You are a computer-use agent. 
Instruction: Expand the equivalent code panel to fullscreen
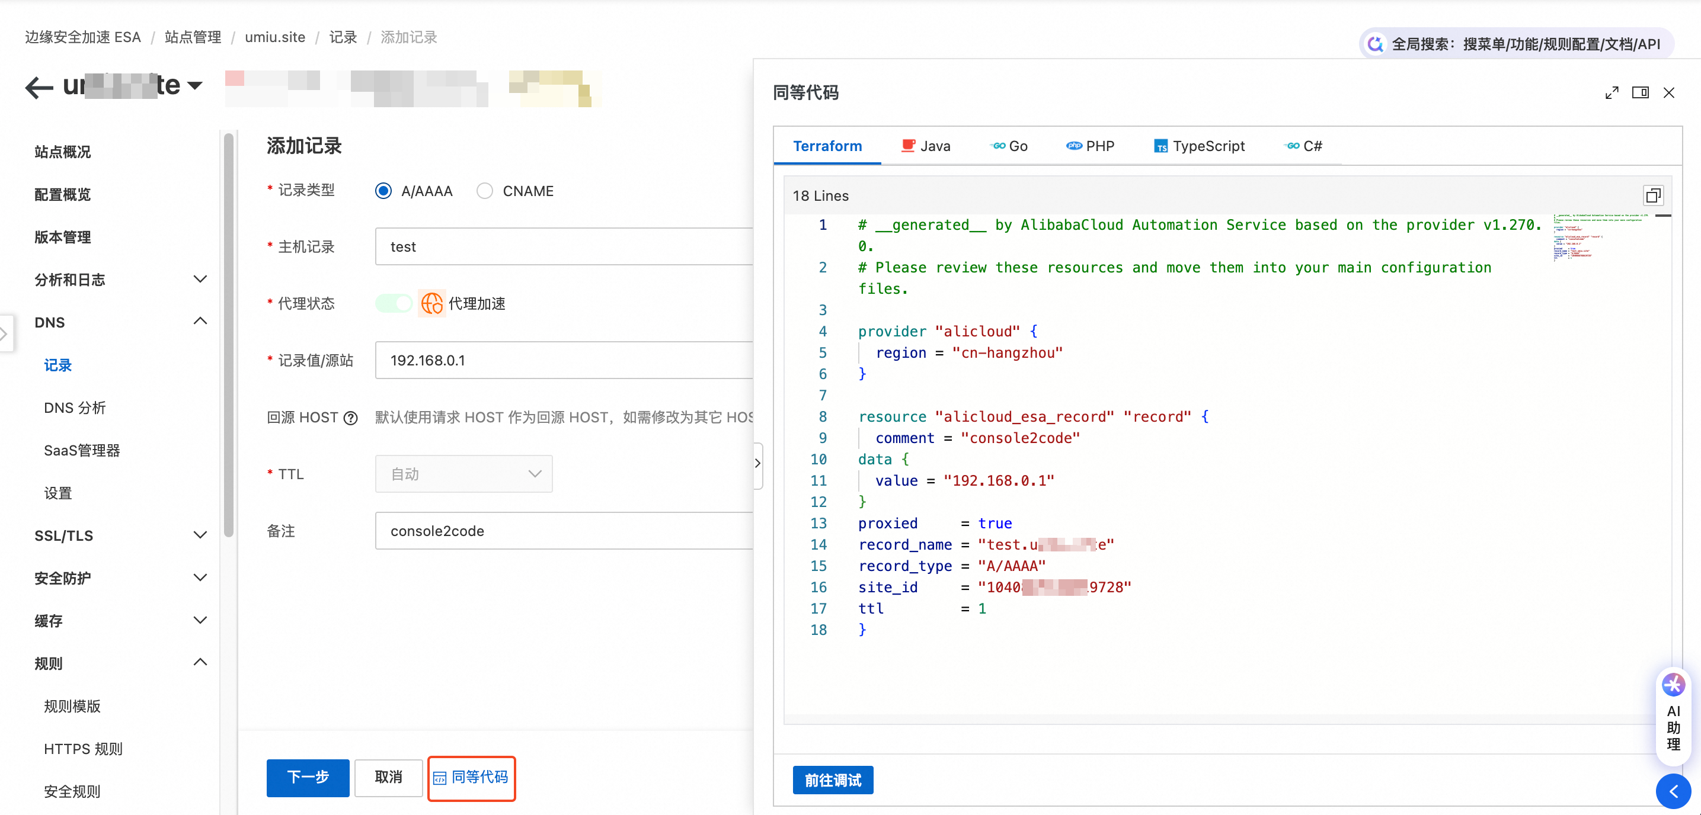(x=1611, y=93)
